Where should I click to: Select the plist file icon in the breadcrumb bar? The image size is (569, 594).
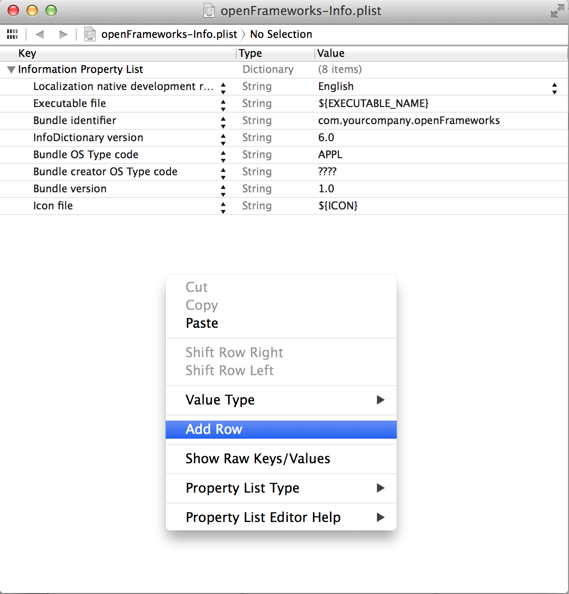(89, 34)
